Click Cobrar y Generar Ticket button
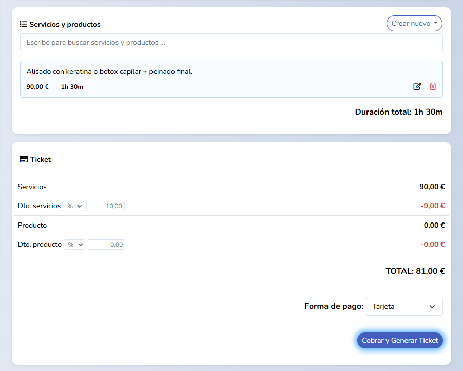Screen dimensions: 463x371 400,340
